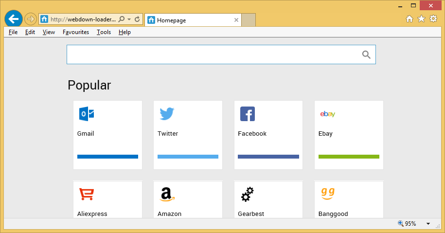Open the Tools menu
The width and height of the screenshot is (445, 233).
[104, 32]
